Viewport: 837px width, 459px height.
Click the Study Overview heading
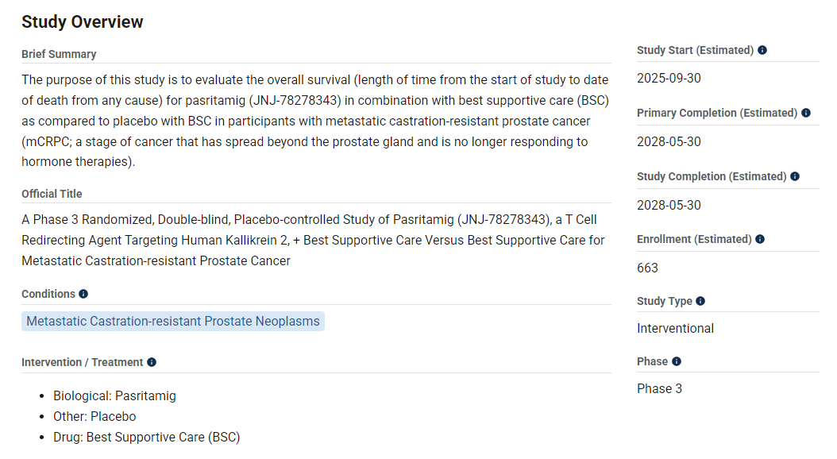[83, 22]
